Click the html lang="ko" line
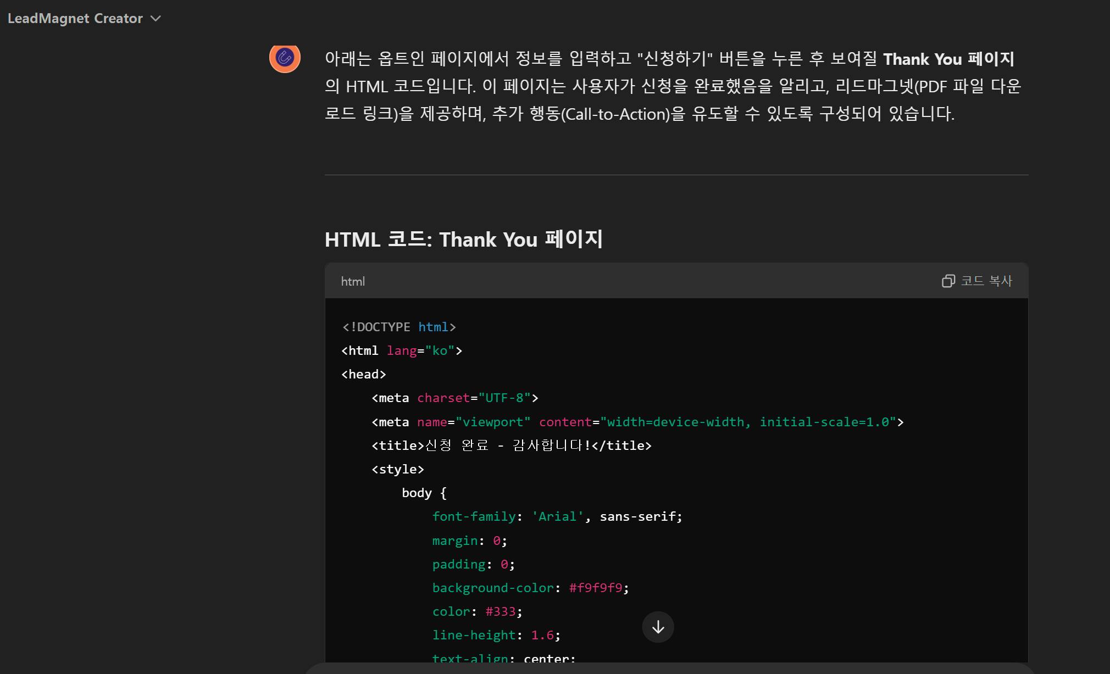This screenshot has width=1110, height=674. coord(402,350)
